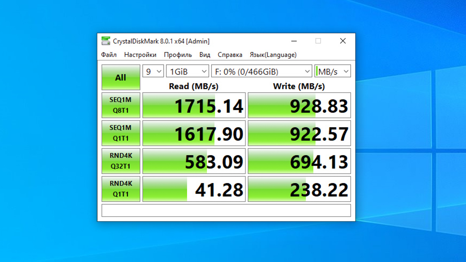The height and width of the screenshot is (262, 466).
Task: Open the Файл menu
Action: pos(109,55)
